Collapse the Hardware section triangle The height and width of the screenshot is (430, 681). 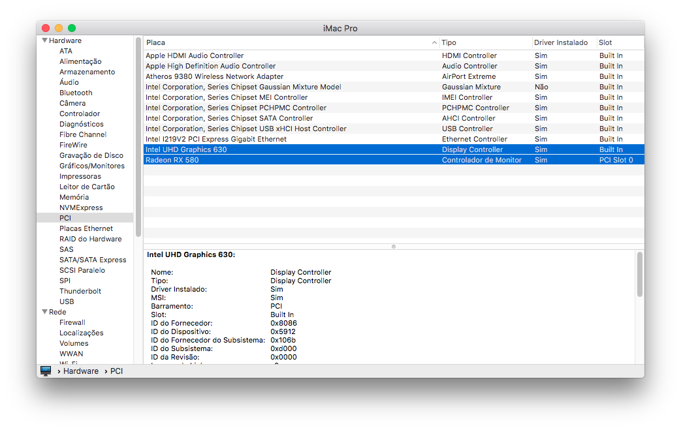[x=44, y=40]
